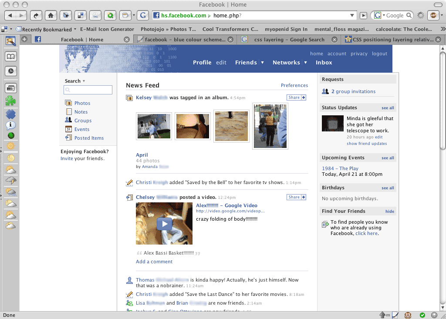Click the search magnifier in Google box
This screenshot has width=446, height=319.
409,15
